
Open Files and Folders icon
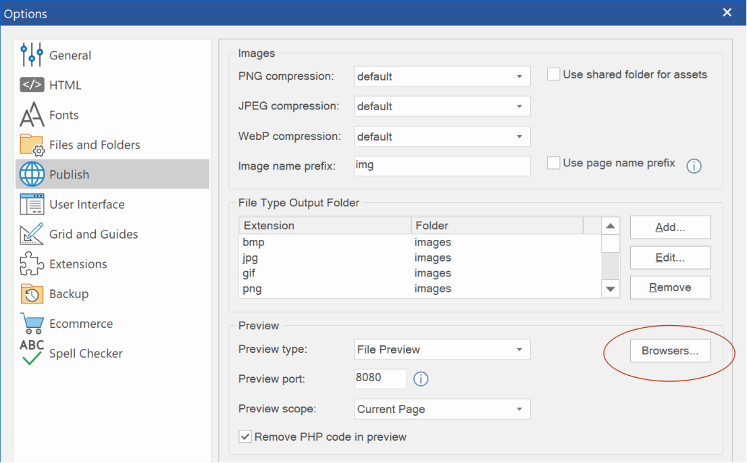pyautogui.click(x=32, y=145)
